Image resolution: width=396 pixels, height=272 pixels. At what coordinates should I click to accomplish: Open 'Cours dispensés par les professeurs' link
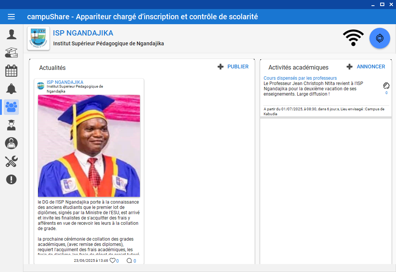(x=300, y=78)
